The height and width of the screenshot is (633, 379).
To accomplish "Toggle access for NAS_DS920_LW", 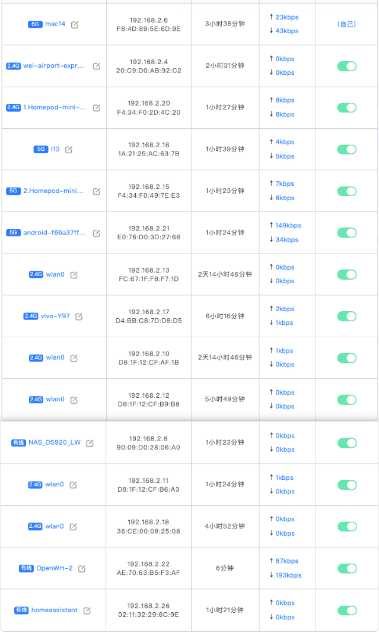I will (347, 443).
